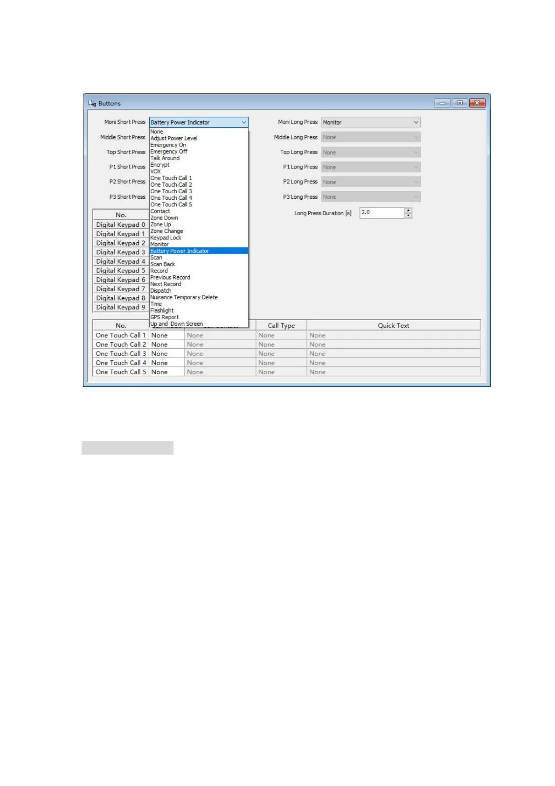Viewport: 555px width, 786px height.
Task: Click the Quick Text column header
Action: (393, 325)
